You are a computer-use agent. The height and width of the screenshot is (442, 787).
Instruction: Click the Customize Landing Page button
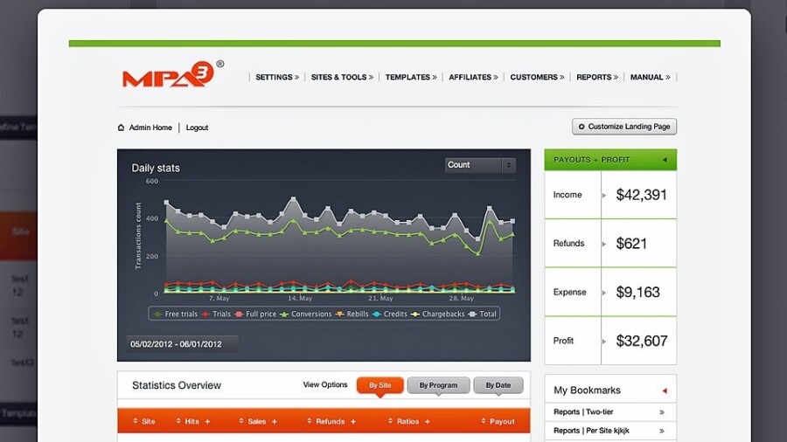[x=624, y=127]
